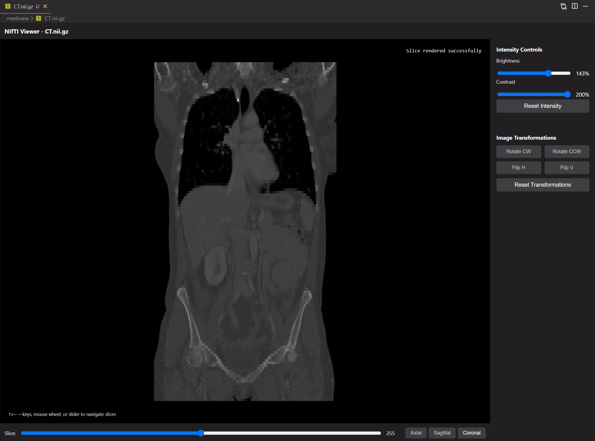Click the CT.nii.gz breadcrumb entry

(x=55, y=18)
